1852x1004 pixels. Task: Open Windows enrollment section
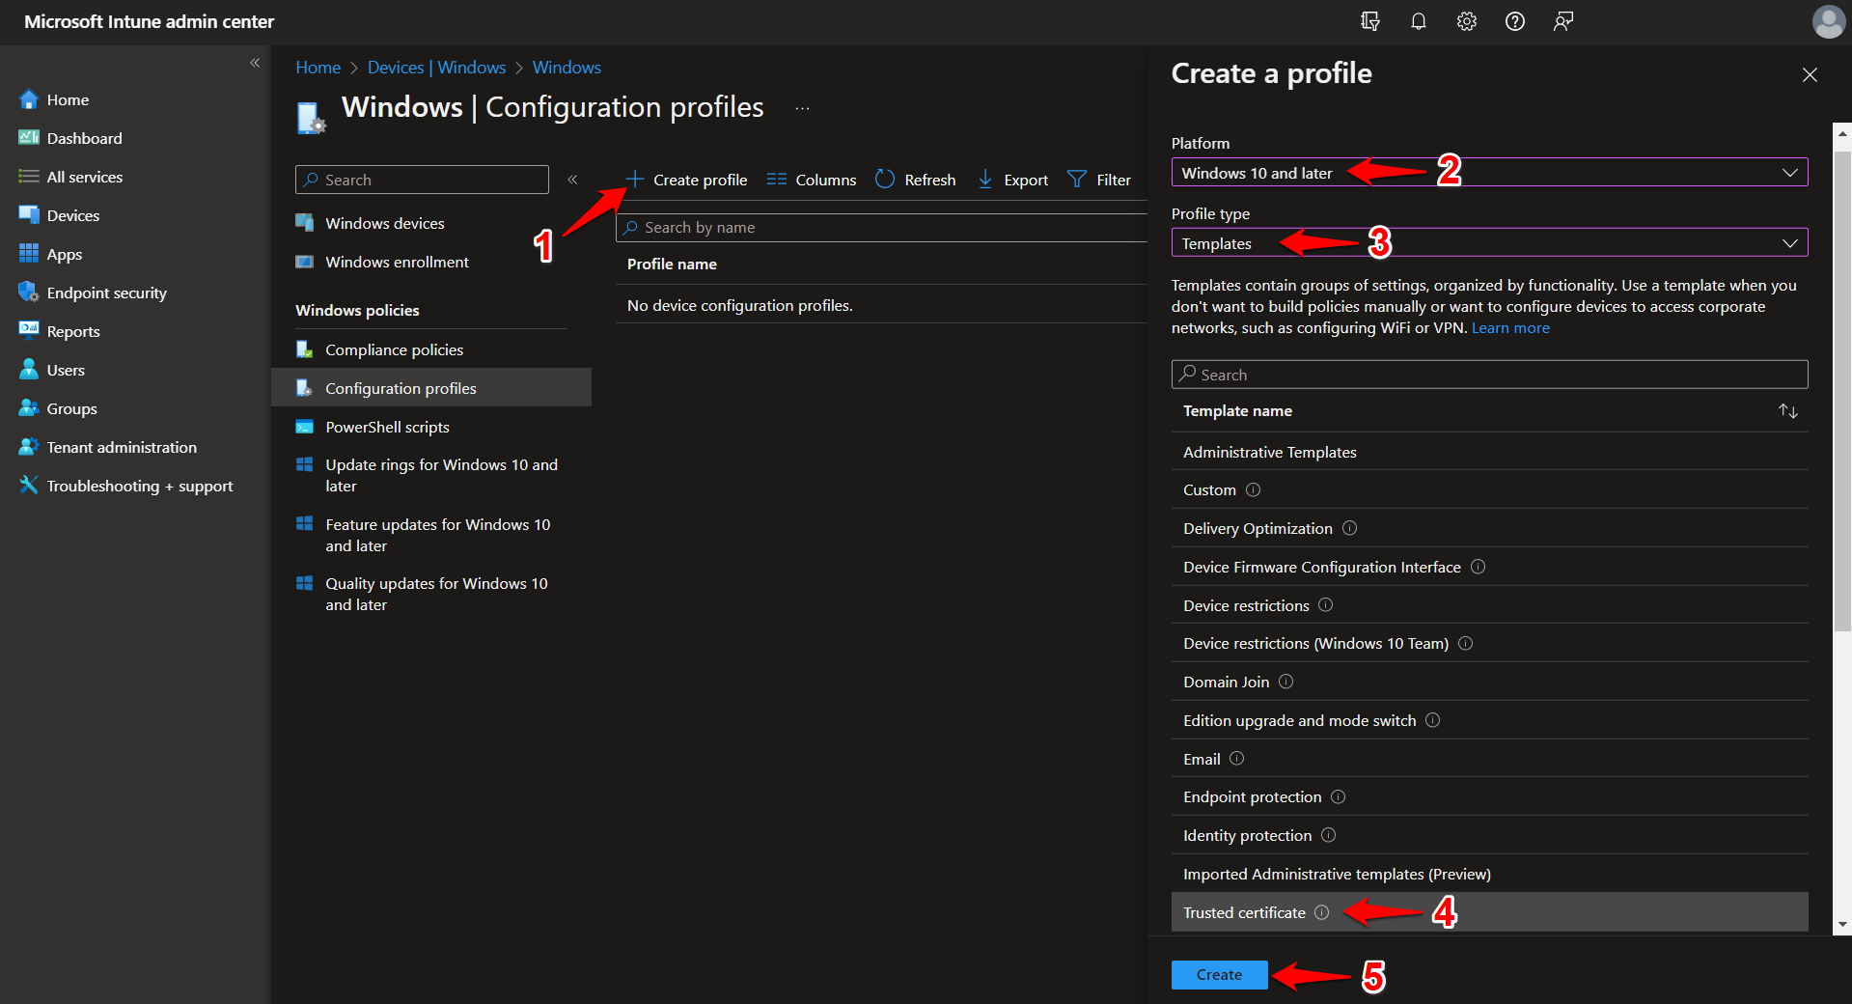point(396,261)
